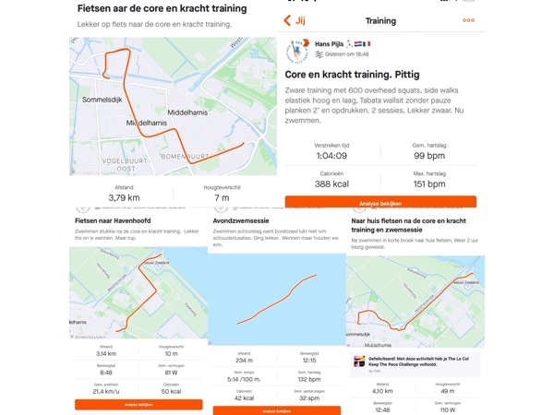The width and height of the screenshot is (554, 415).
Task: Open the Le Col challenge badge icon
Action: 359,362
